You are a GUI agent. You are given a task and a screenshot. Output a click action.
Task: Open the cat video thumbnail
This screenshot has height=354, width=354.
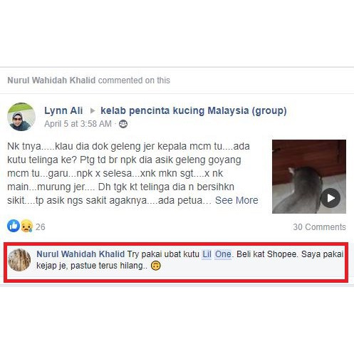click(309, 177)
